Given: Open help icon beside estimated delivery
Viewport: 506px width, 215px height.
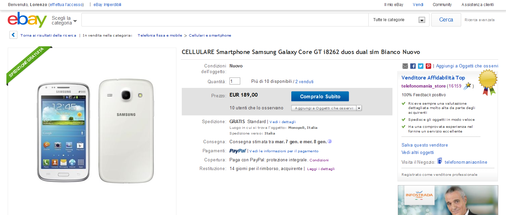Looking at the screenshot, I should tap(330, 142).
